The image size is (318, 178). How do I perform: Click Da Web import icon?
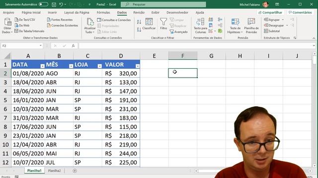16,25
